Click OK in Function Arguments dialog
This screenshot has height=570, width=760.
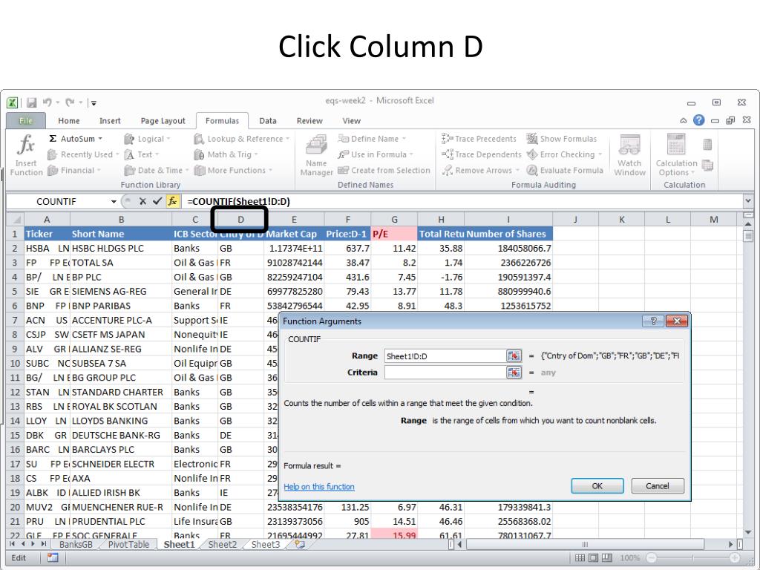pos(597,485)
